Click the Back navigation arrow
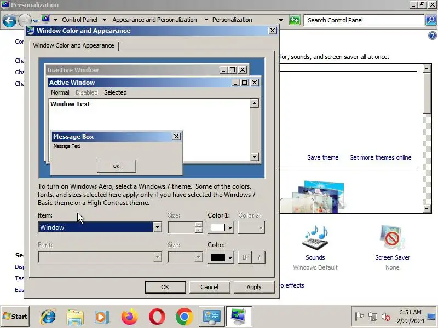This screenshot has width=438, height=328. pyautogui.click(x=9, y=20)
